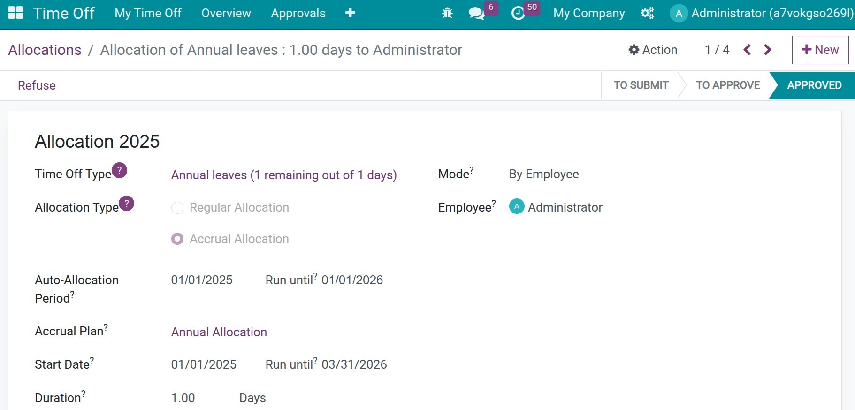Select the TO APPROVE status stage
Screen dimensions: 855x410
point(728,85)
